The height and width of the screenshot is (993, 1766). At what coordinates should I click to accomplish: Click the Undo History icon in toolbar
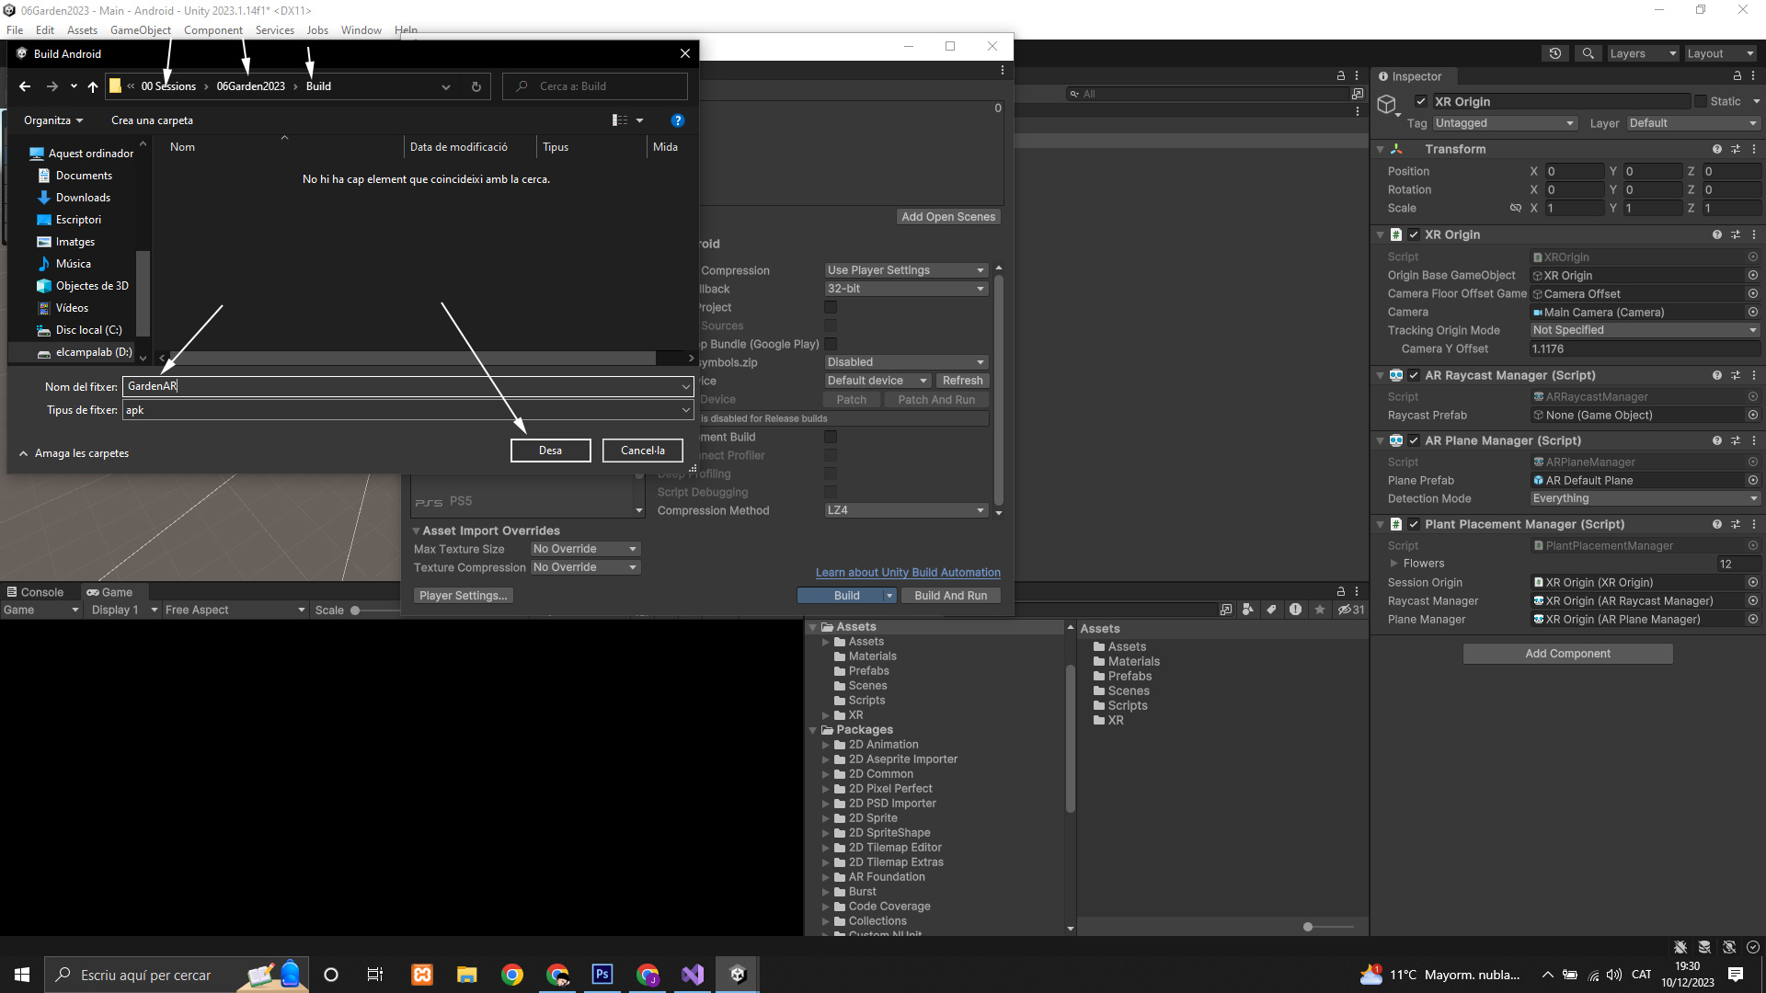coord(1555,53)
